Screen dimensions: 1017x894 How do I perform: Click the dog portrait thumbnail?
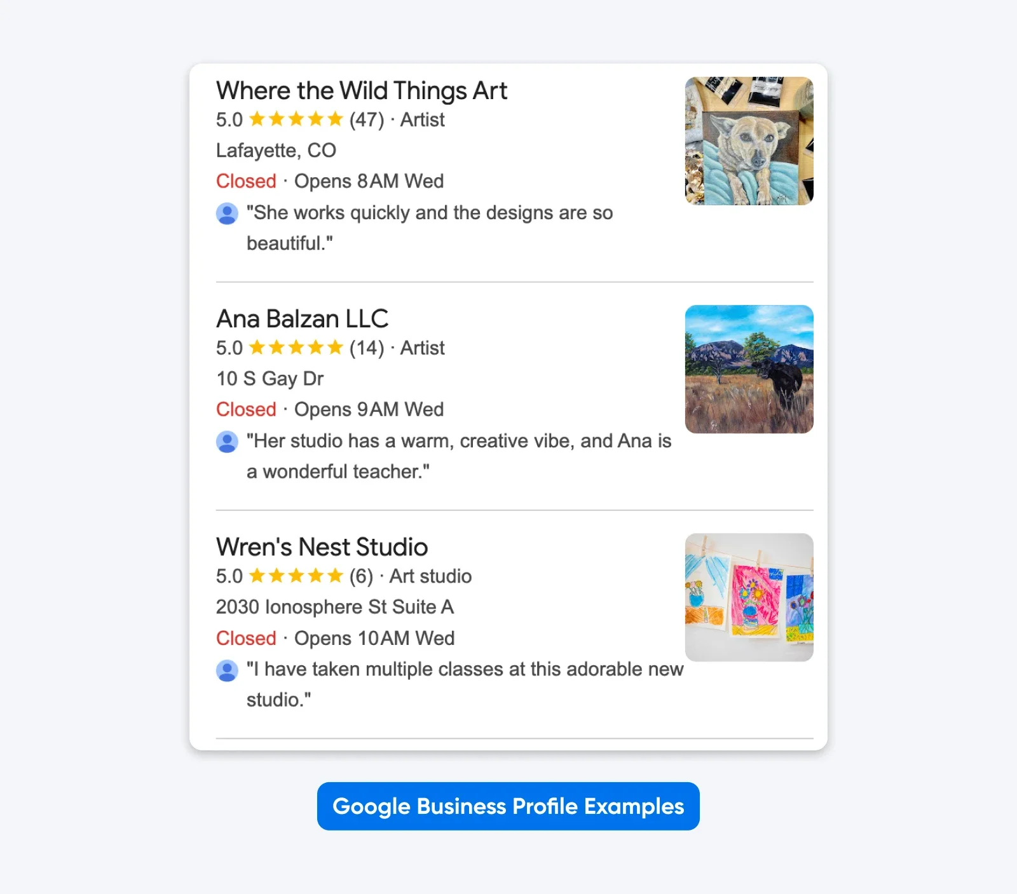(x=749, y=142)
